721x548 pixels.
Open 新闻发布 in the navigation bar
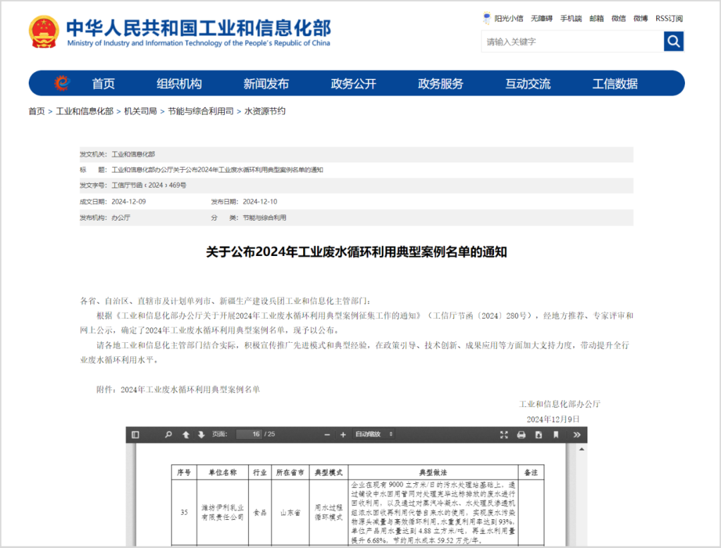(266, 84)
